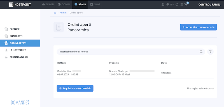This screenshot has width=224, height=107.
Task: Open the chat bubble icon
Action: pos(167,4)
